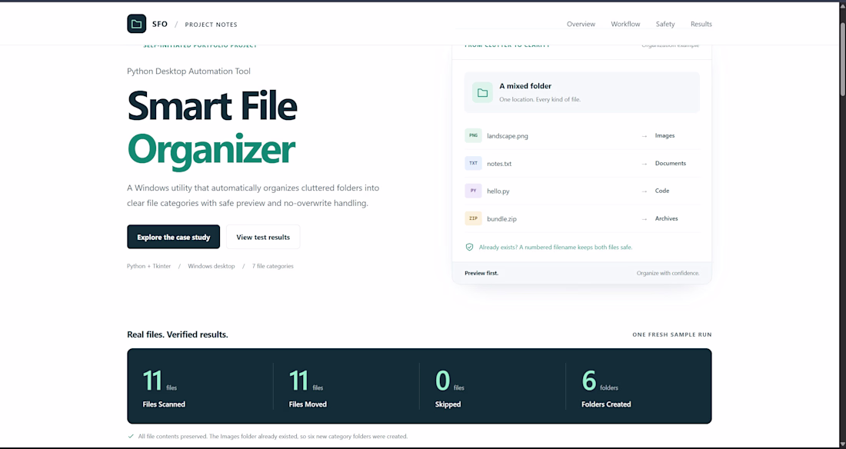Click View test results button
The image size is (846, 449).
[x=263, y=237]
